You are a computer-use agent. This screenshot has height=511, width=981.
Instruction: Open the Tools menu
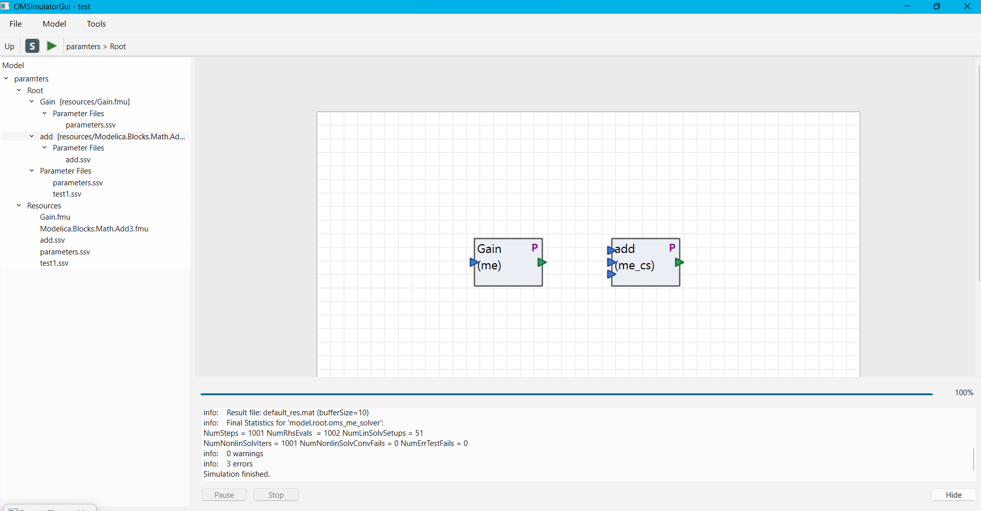96,24
